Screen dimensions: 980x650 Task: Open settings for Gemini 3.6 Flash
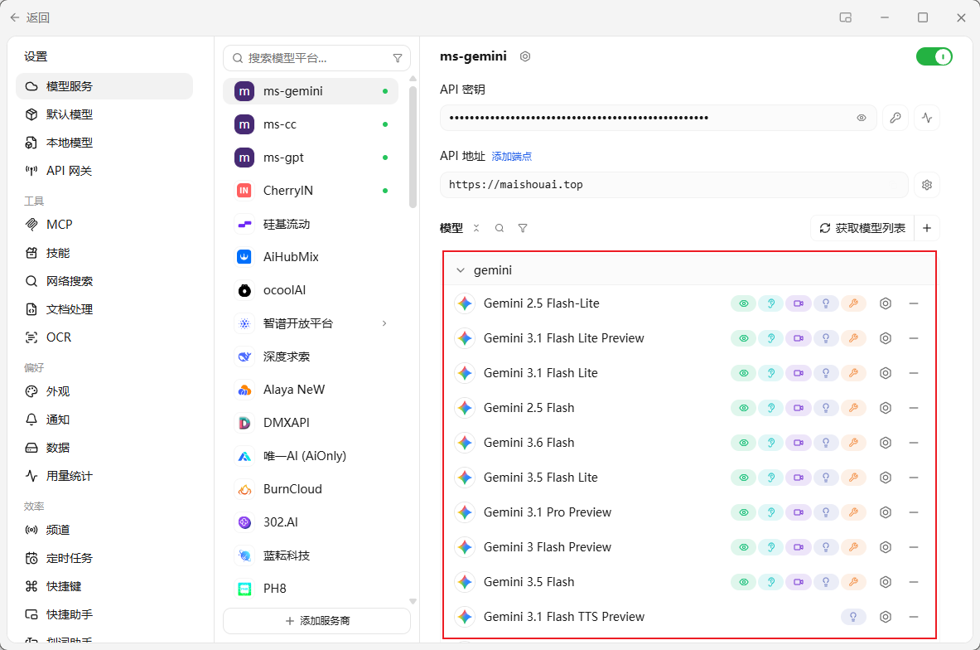click(x=885, y=442)
